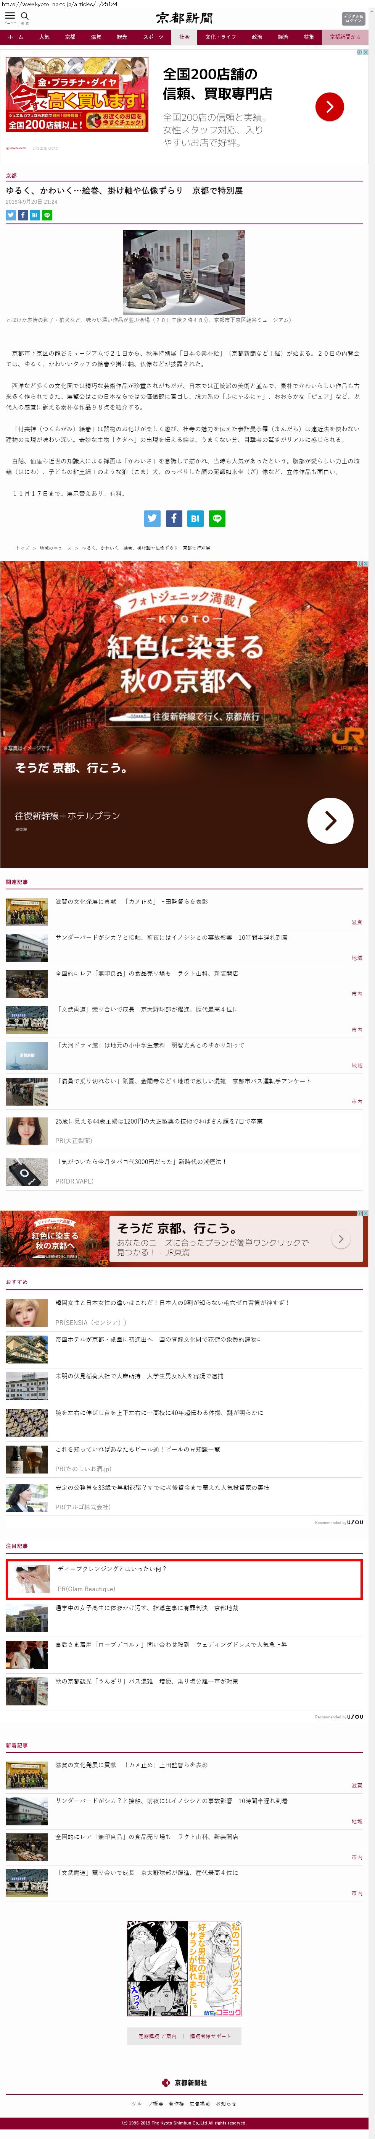Switch to the スポーツ tab
This screenshot has height=2139, width=375.
coord(153,37)
